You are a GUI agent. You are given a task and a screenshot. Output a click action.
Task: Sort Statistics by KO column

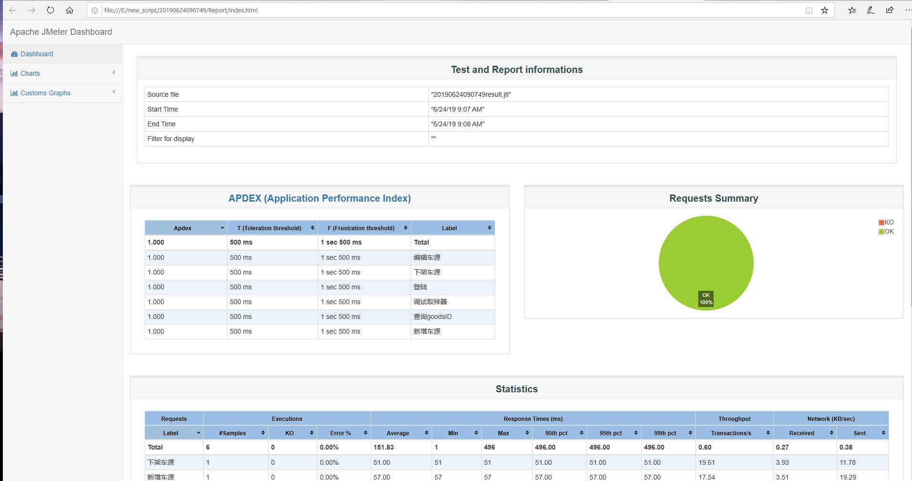click(292, 433)
